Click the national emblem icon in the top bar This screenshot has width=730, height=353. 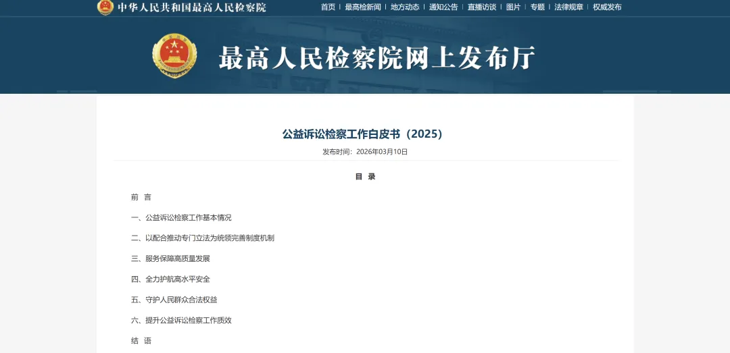[x=105, y=7]
